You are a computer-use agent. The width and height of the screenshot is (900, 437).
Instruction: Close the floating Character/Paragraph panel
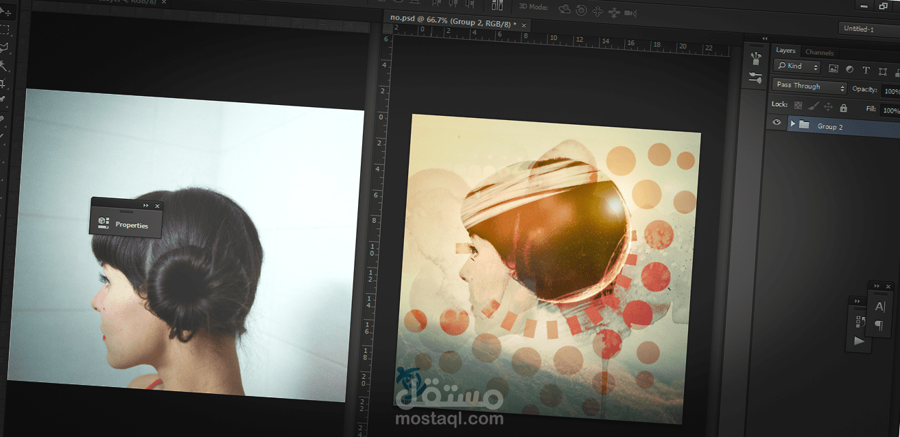[x=888, y=287]
